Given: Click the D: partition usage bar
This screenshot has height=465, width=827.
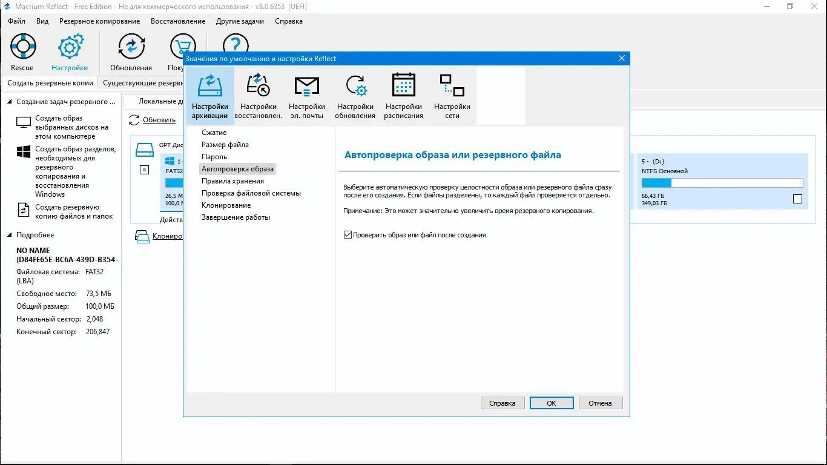Looking at the screenshot, I should tap(722, 183).
